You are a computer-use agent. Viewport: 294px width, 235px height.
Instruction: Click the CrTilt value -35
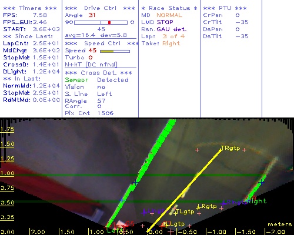pos(242,22)
